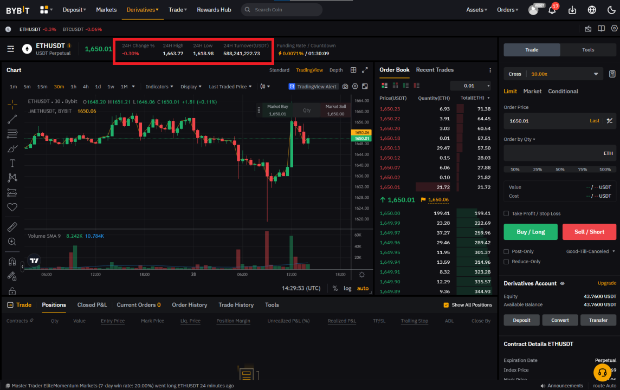Expand the Assets dropdown

476,10
